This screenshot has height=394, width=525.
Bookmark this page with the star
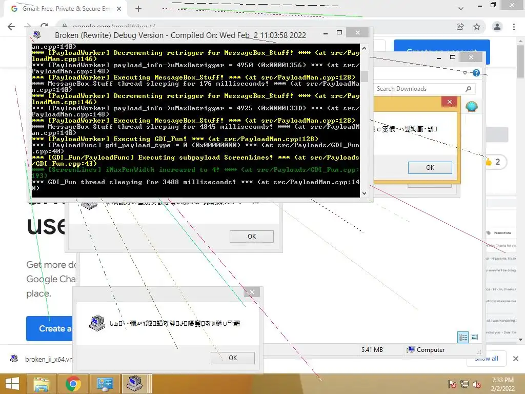tap(477, 27)
